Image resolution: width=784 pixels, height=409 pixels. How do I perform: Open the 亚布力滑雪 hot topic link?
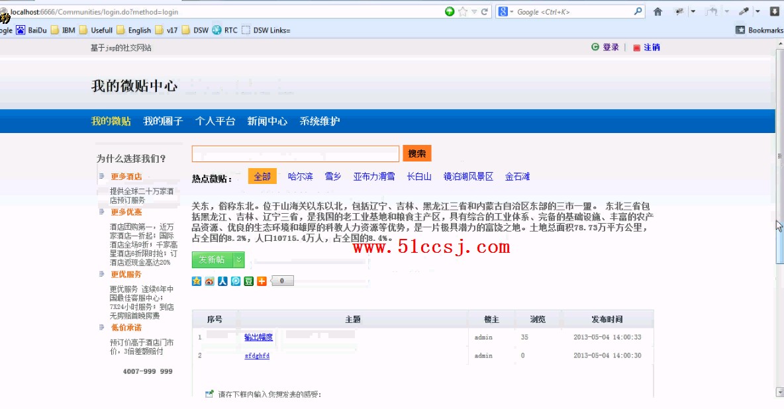(x=374, y=177)
